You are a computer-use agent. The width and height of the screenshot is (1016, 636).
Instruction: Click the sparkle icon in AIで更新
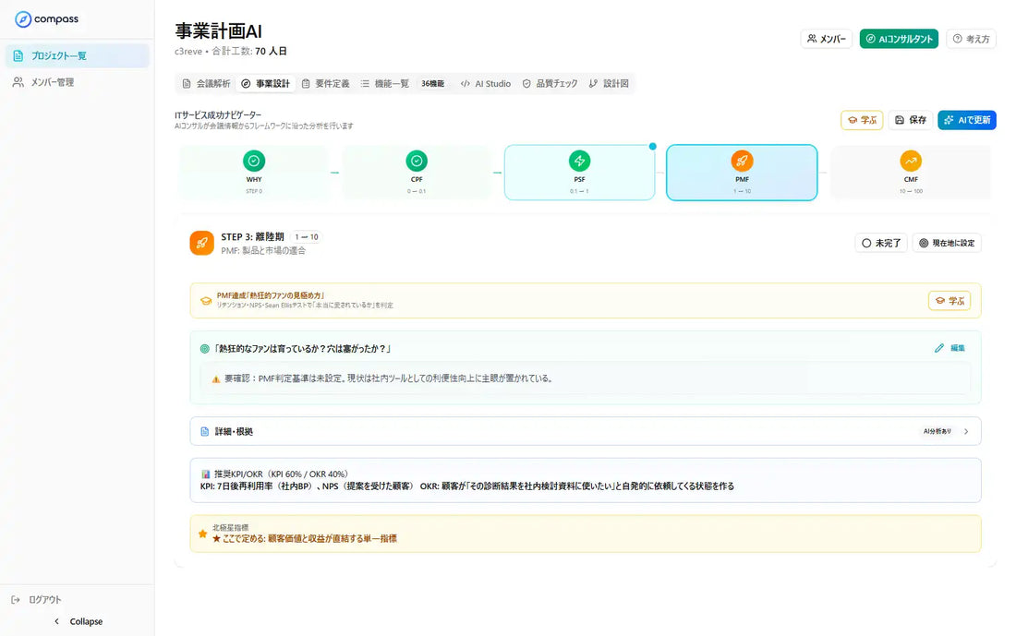pyautogui.click(x=949, y=120)
